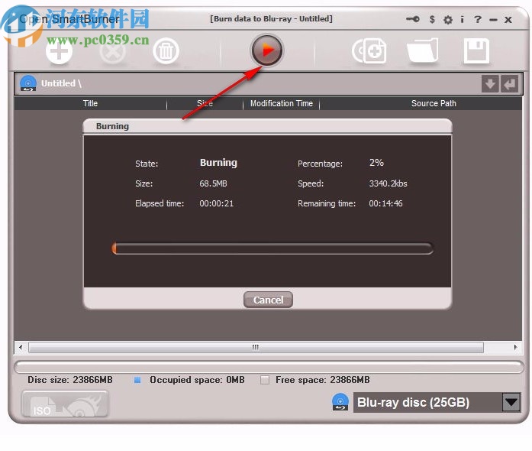Click the down arrow path button

pyautogui.click(x=490, y=83)
